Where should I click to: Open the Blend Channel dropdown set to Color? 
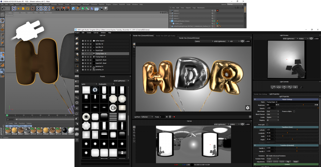[x=273, y=114]
